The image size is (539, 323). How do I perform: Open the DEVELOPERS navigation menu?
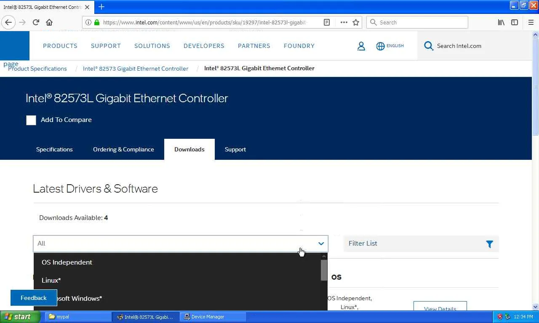pos(204,46)
